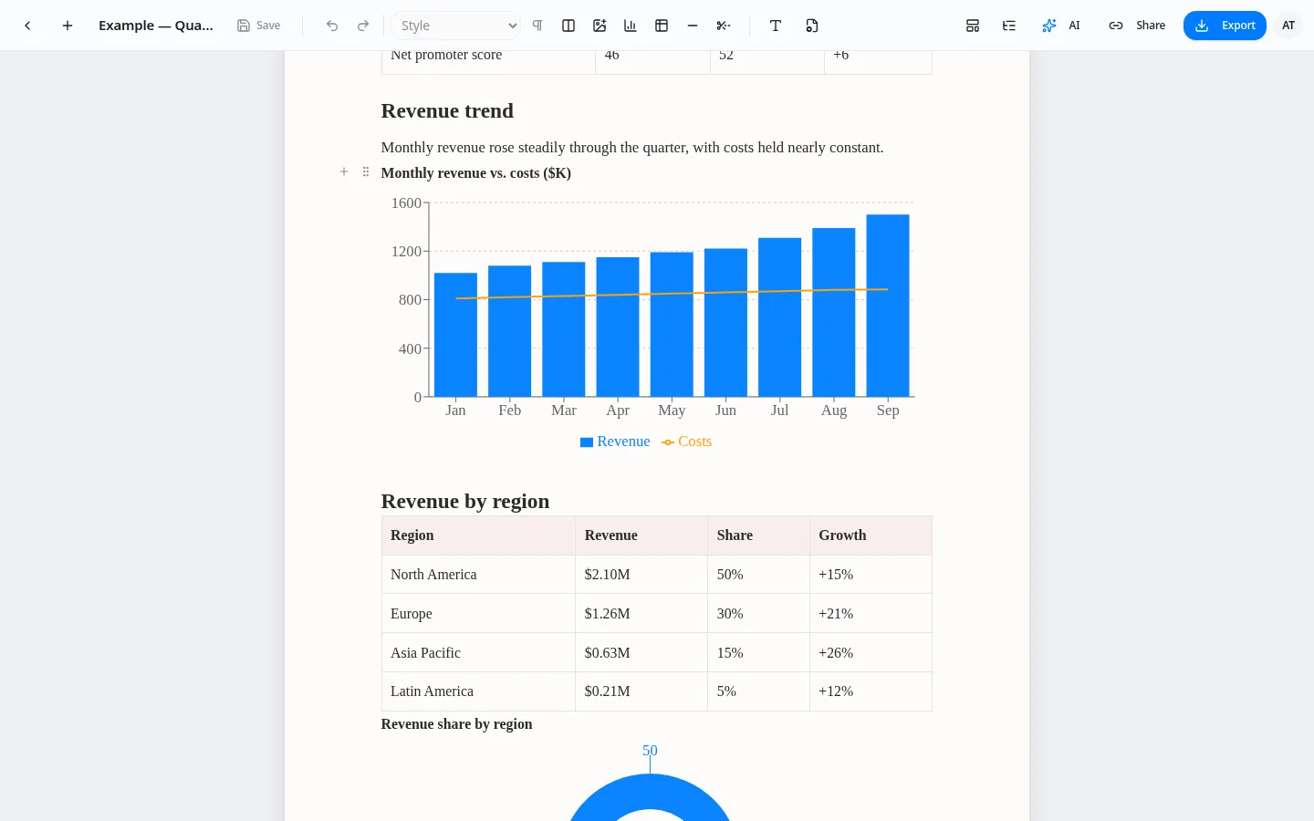The image size is (1314, 821).
Task: Toggle Costs series in chart legend
Action: (687, 442)
